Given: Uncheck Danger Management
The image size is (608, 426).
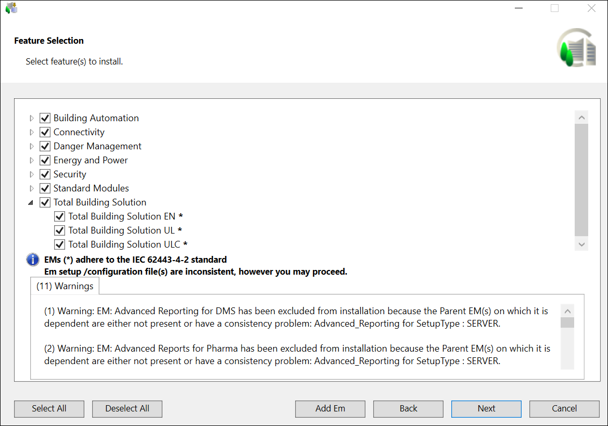Looking at the screenshot, I should (x=45, y=146).
